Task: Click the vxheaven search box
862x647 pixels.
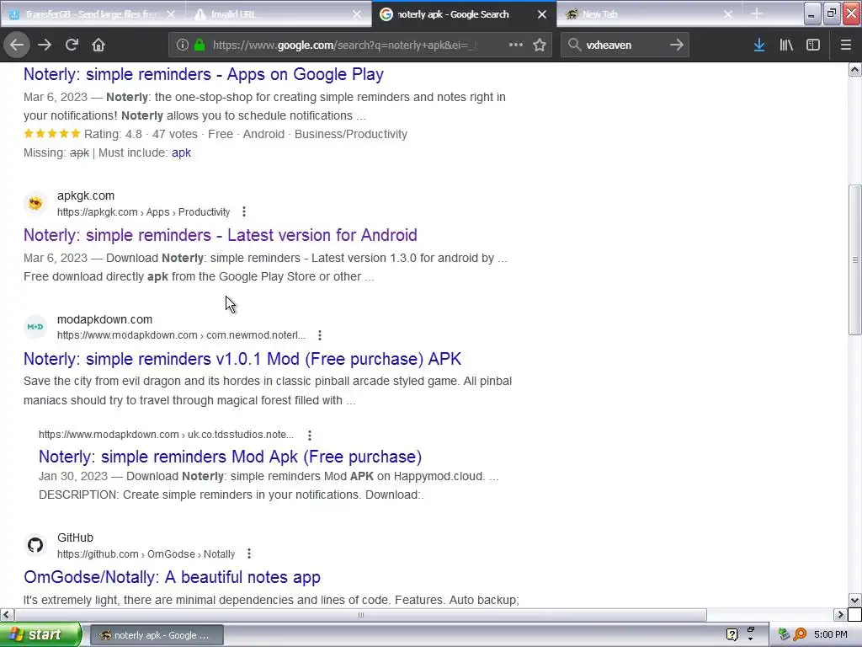Action: tap(624, 45)
